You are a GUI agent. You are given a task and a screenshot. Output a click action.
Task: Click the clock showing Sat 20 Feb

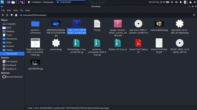[157, 2]
